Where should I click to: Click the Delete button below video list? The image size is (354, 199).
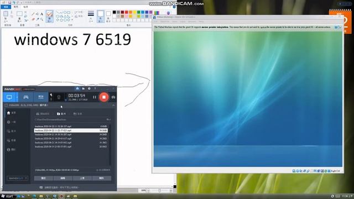pos(102,178)
